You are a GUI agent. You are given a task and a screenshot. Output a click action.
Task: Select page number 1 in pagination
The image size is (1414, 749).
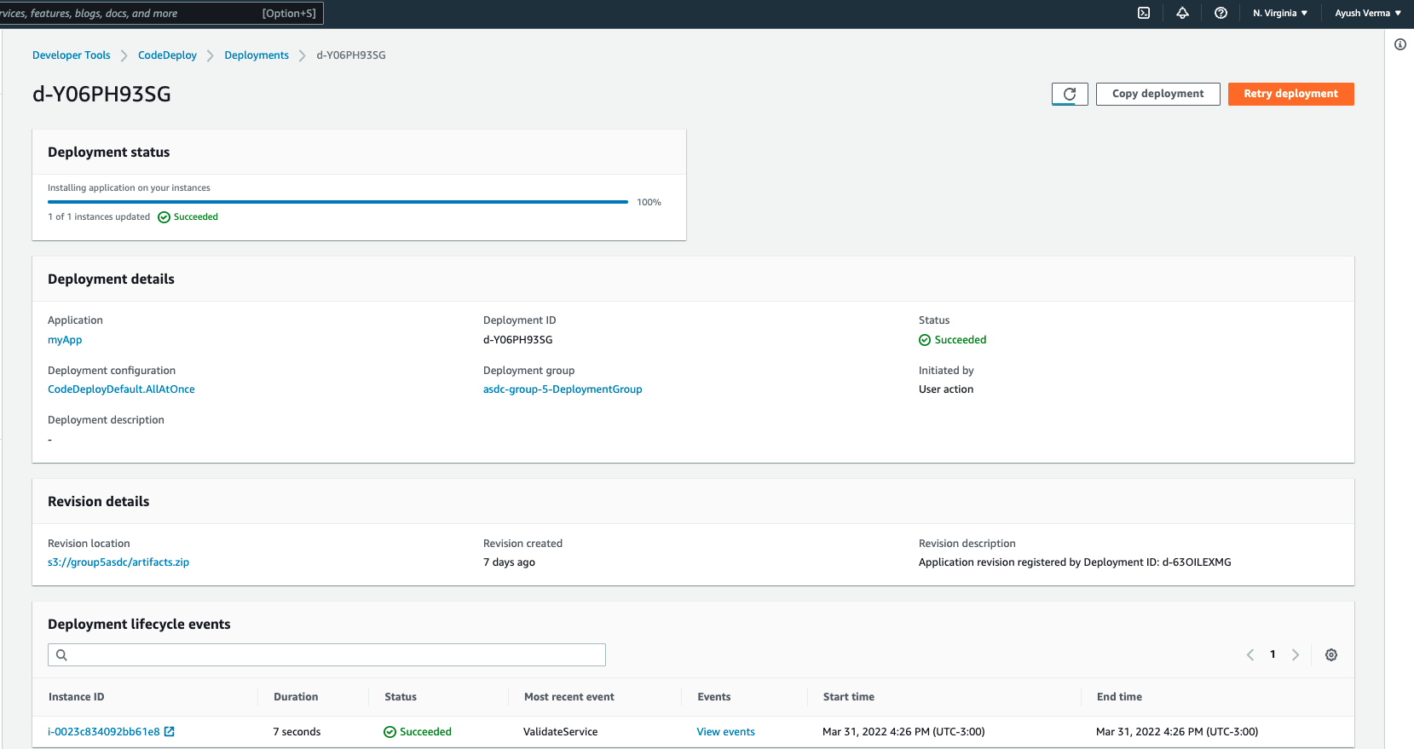tap(1273, 654)
